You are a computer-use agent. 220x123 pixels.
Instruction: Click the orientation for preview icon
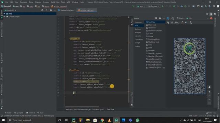coord(173,18)
